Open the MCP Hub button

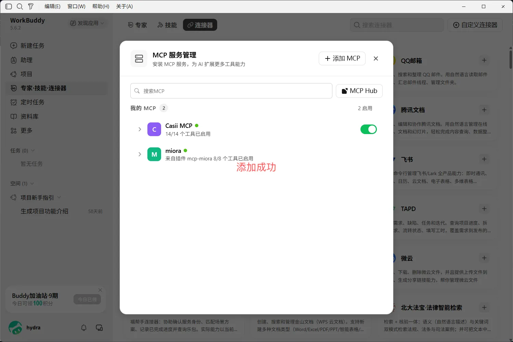[x=359, y=91]
